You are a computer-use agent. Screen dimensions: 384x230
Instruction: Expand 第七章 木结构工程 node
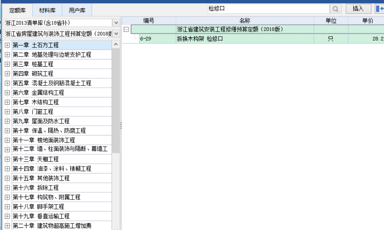click(7, 102)
